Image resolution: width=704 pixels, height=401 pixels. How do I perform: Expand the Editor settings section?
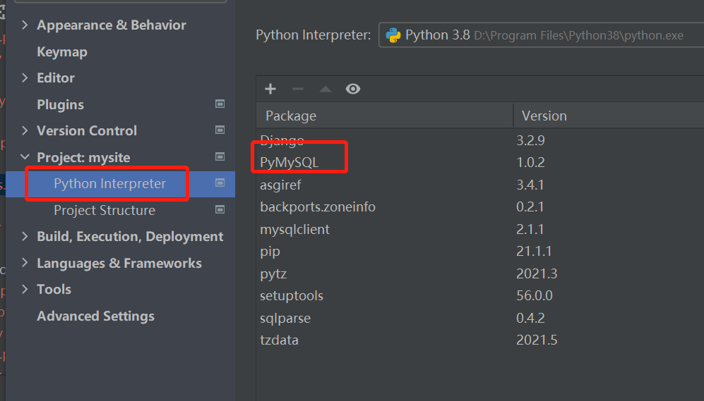[25, 78]
